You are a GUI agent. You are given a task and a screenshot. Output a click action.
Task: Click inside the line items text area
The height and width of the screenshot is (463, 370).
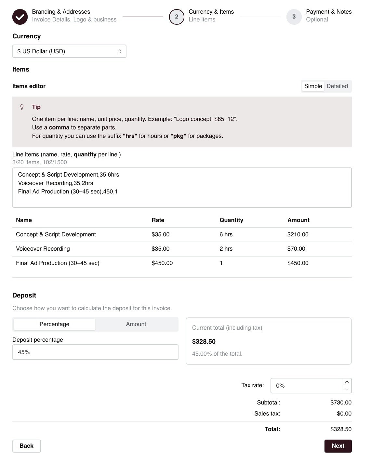[x=182, y=187]
